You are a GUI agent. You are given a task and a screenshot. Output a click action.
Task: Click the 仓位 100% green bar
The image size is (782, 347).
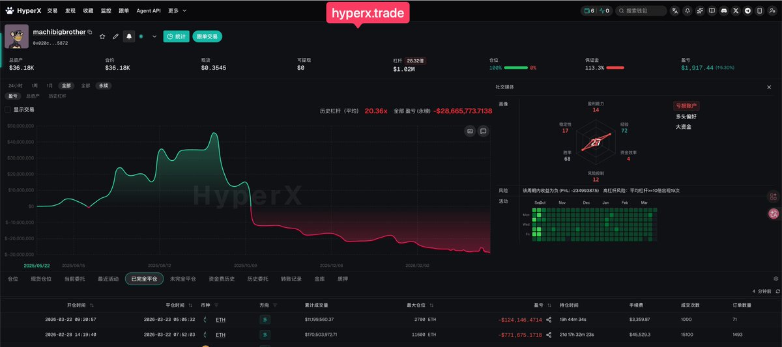(x=516, y=68)
